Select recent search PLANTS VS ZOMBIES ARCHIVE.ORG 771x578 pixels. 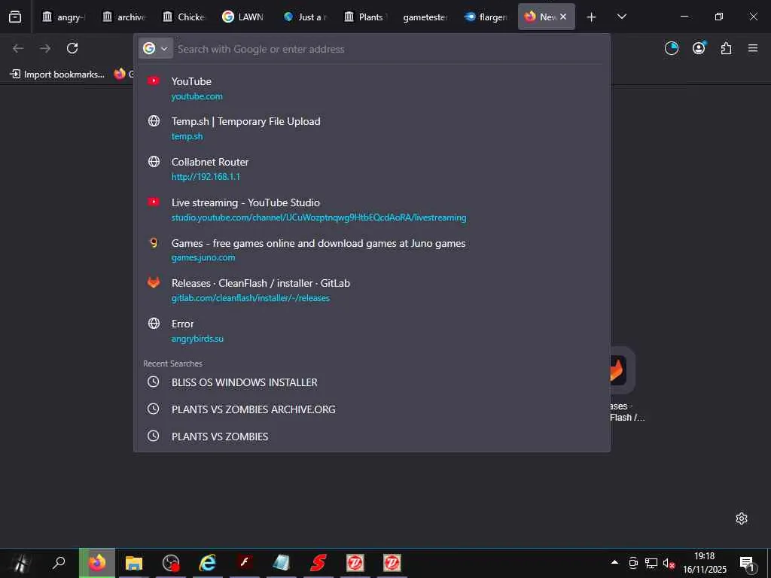click(372, 409)
